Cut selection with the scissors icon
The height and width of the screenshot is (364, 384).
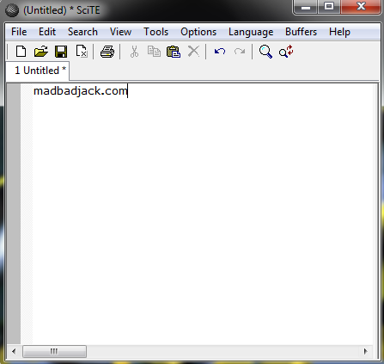tap(134, 52)
